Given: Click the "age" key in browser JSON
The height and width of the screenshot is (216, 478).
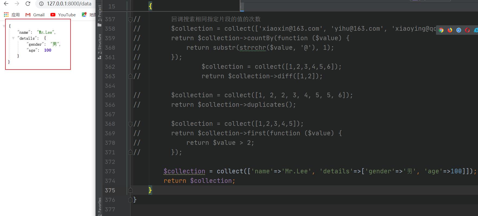Looking at the screenshot, I should 32,50.
